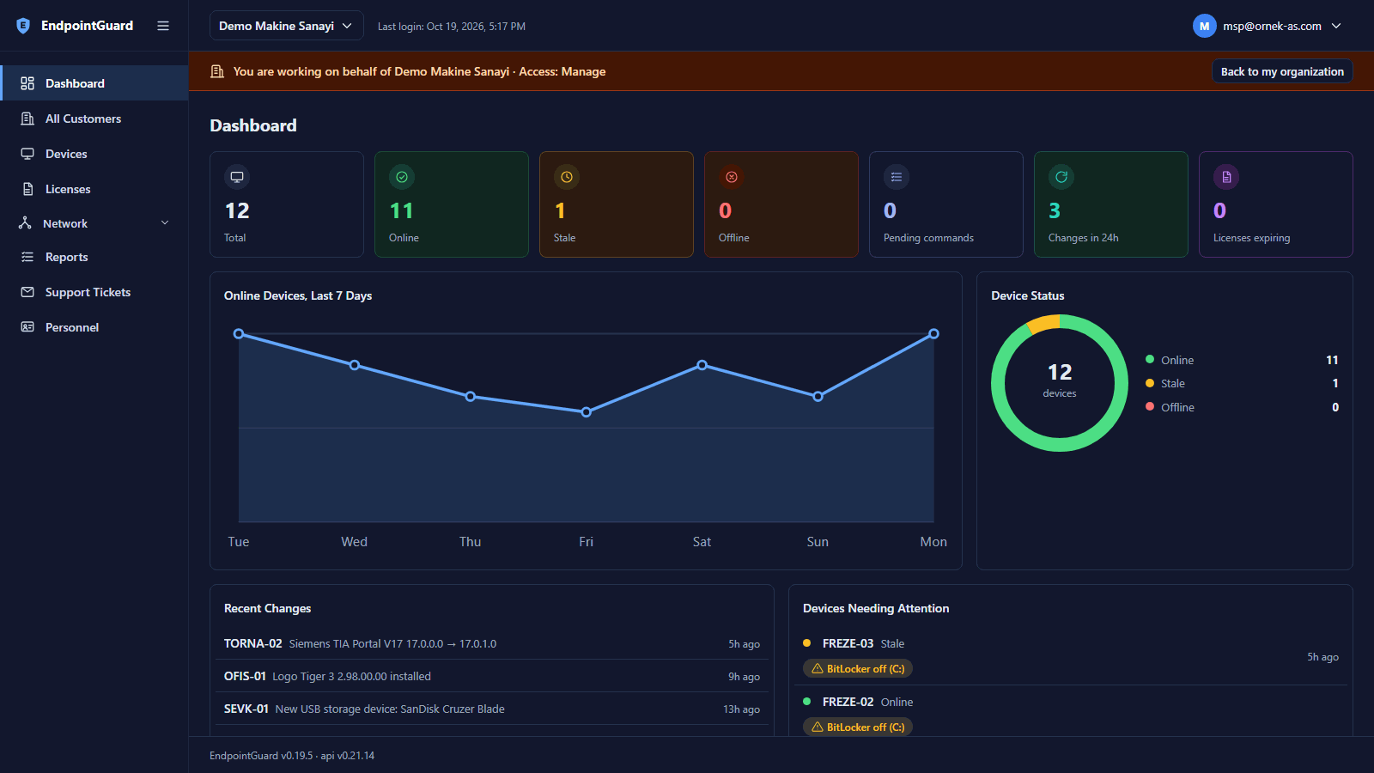Click the Reports list icon in sidebar
Screen dimensions: 1374x773
(27, 257)
